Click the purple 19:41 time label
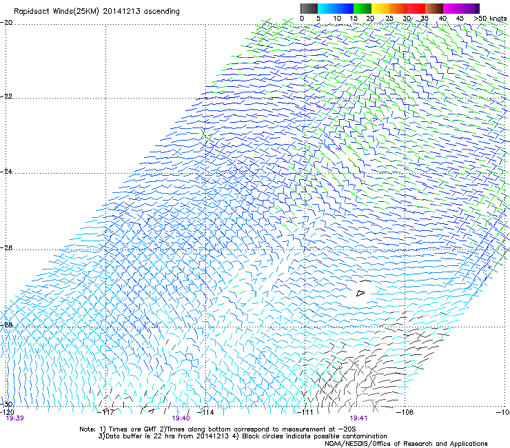This screenshot has height=448, width=510. (358, 418)
